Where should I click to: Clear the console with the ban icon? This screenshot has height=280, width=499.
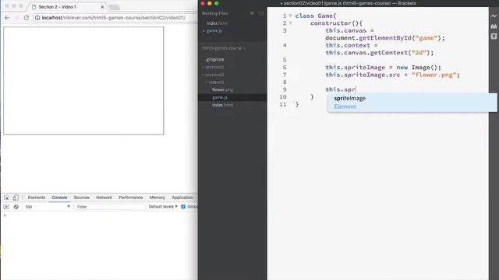[x=16, y=207]
